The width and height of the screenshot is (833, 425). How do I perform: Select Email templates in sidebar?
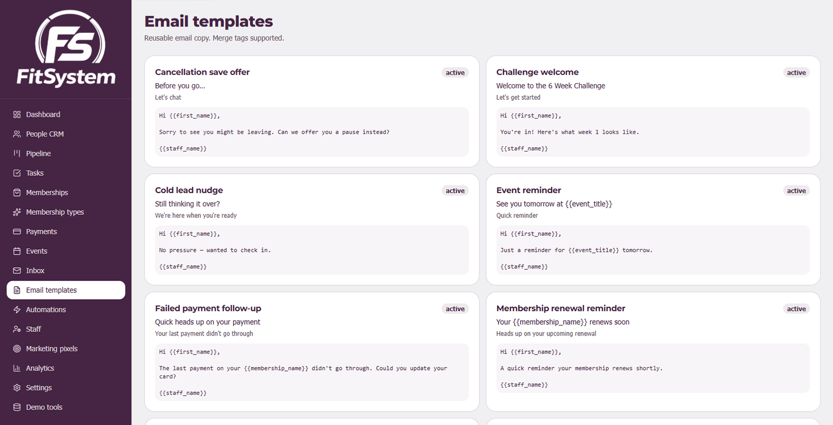tap(66, 290)
